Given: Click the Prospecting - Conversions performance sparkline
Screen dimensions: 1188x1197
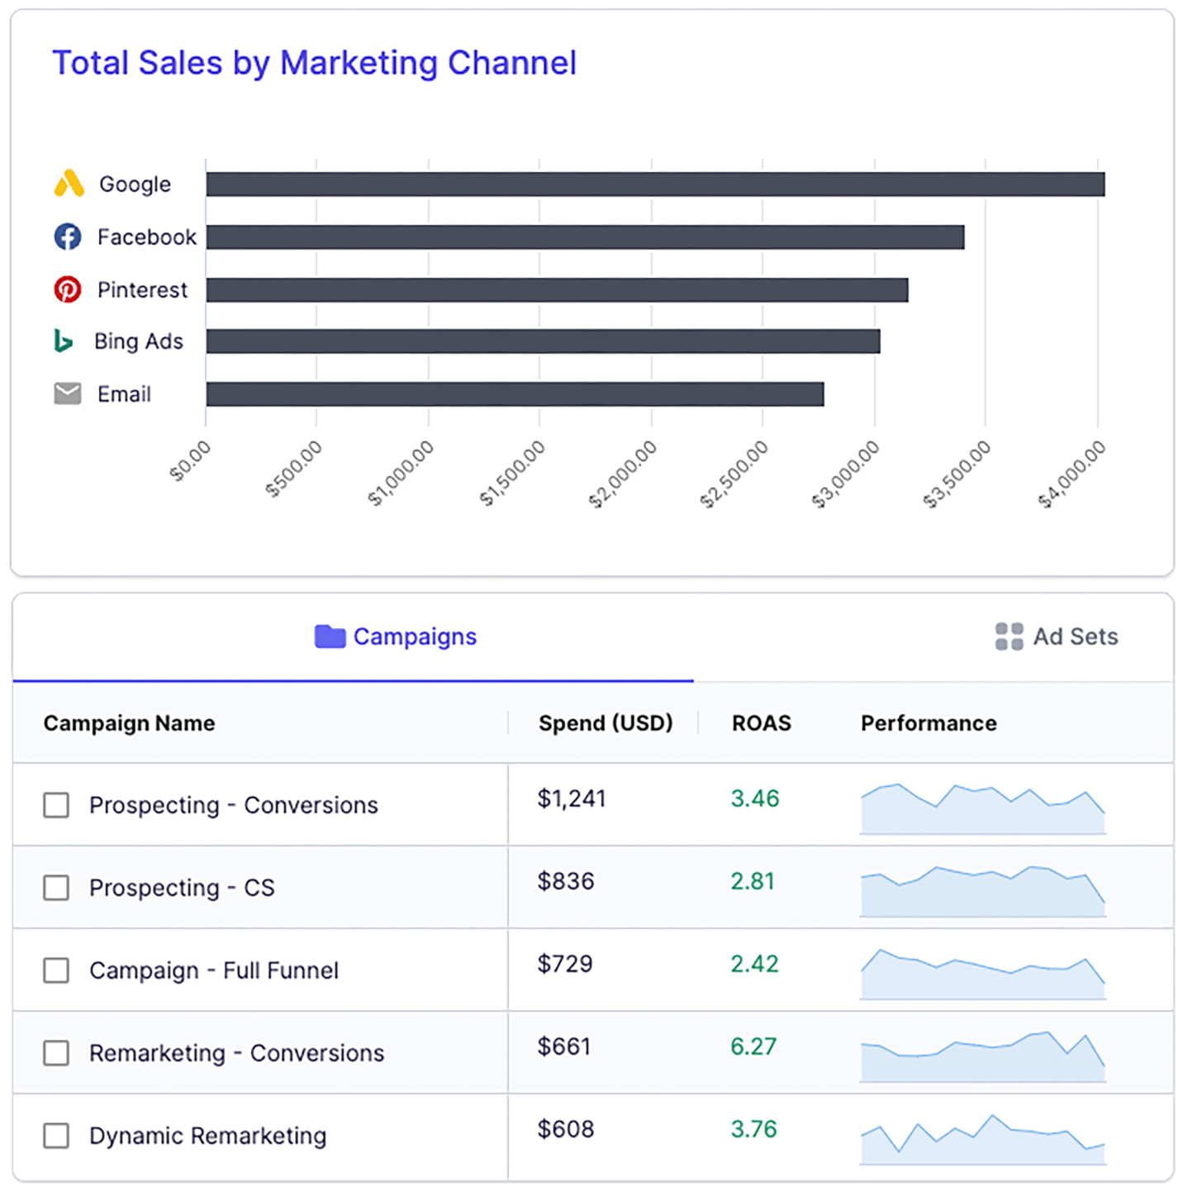Looking at the screenshot, I should 983,808.
